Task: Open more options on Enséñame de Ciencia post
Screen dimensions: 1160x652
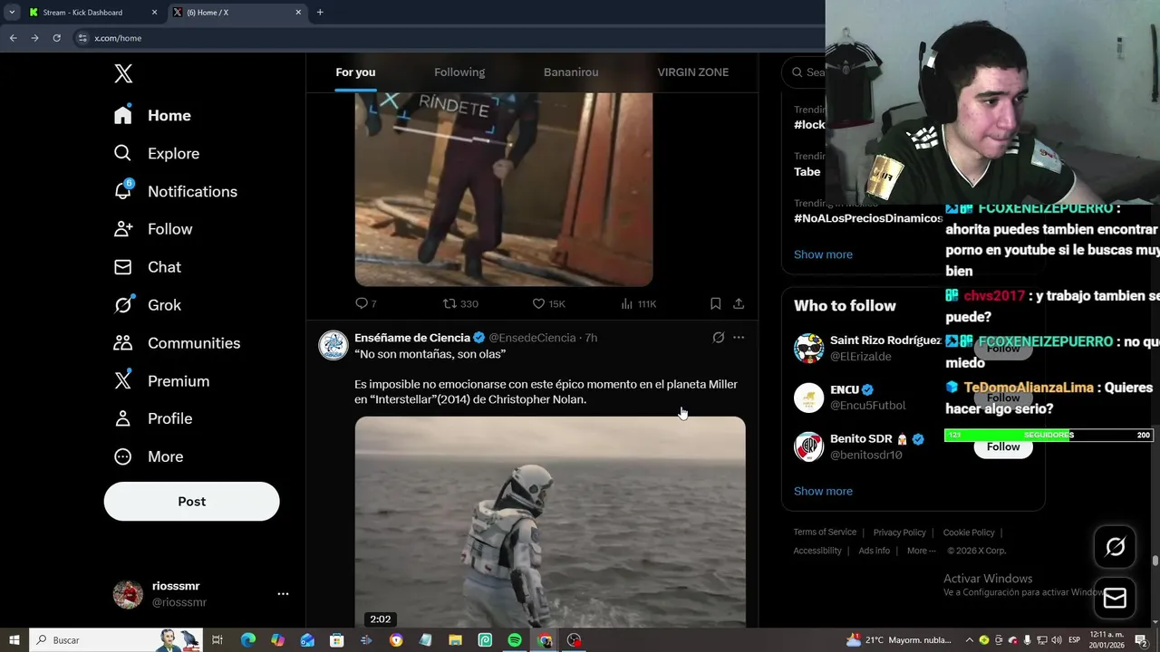Action: point(739,338)
